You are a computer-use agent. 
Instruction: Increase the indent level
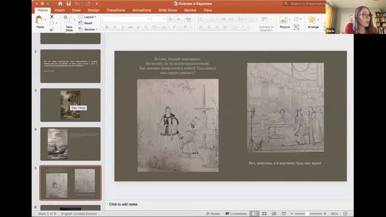(231, 19)
